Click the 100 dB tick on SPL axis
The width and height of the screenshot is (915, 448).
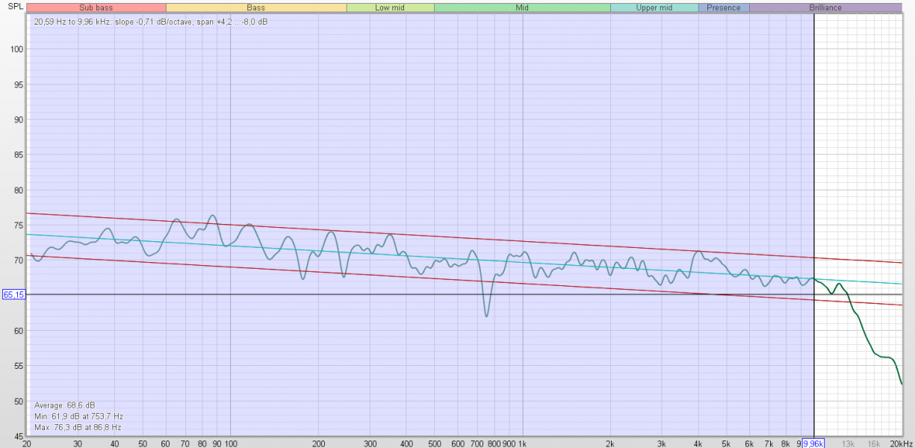click(x=16, y=49)
